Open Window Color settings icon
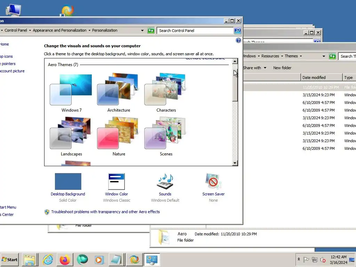Viewport: 356px width, 267px height. pyautogui.click(x=116, y=181)
